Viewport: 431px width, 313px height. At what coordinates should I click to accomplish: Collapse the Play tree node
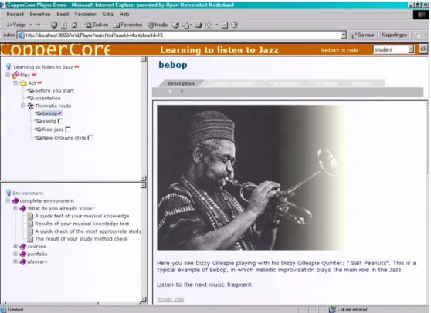(8, 75)
